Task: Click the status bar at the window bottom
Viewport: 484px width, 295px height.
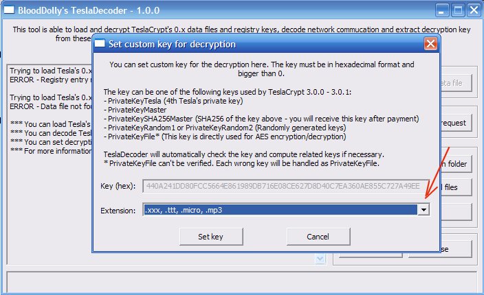Action: (x=242, y=281)
